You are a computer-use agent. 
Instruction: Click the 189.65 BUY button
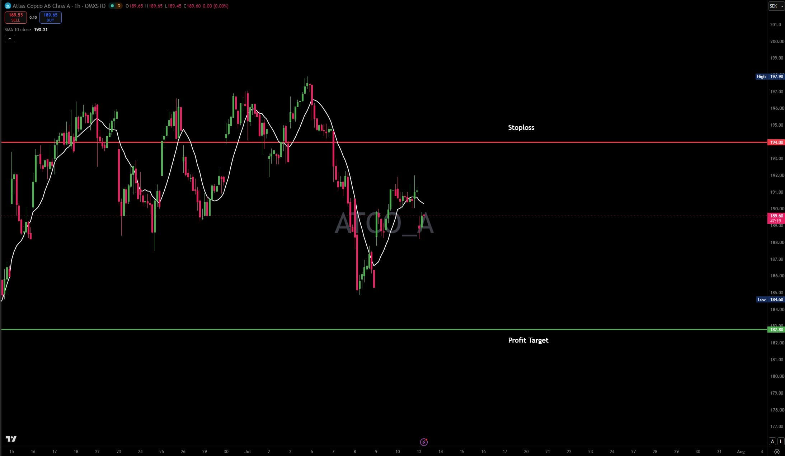point(50,17)
